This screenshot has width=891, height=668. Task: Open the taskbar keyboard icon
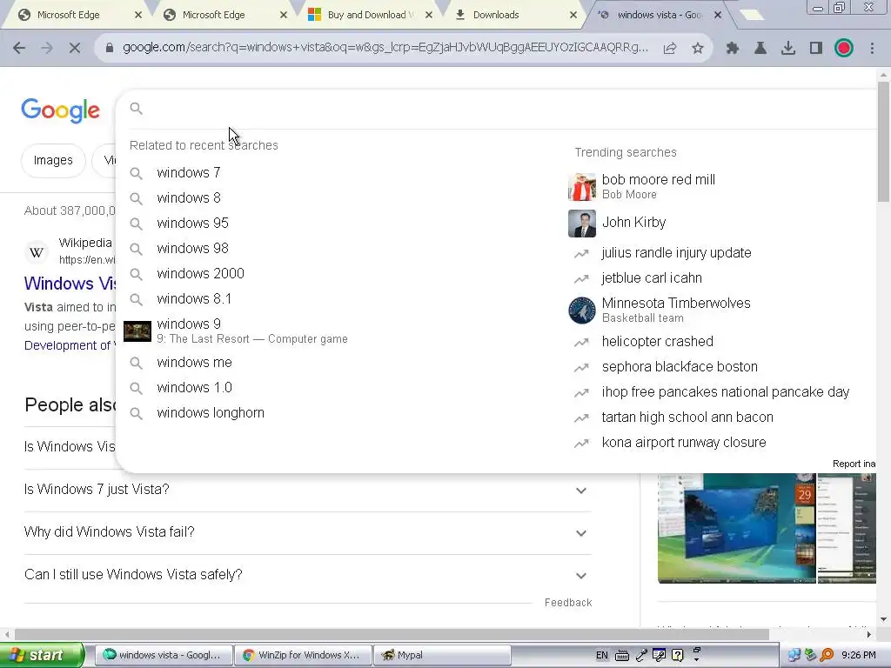click(x=622, y=656)
